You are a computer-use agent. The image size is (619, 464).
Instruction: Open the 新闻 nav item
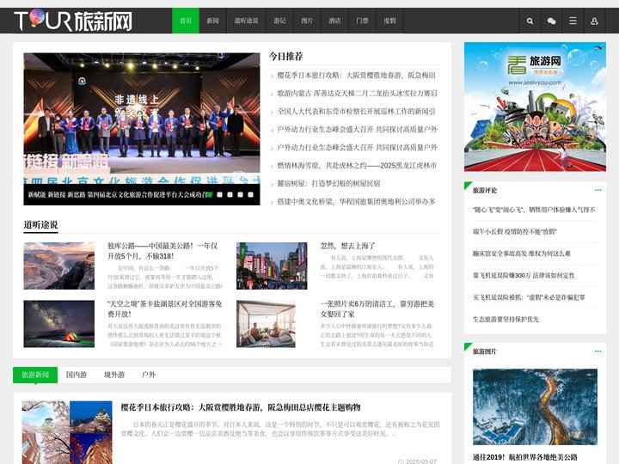[x=213, y=21]
